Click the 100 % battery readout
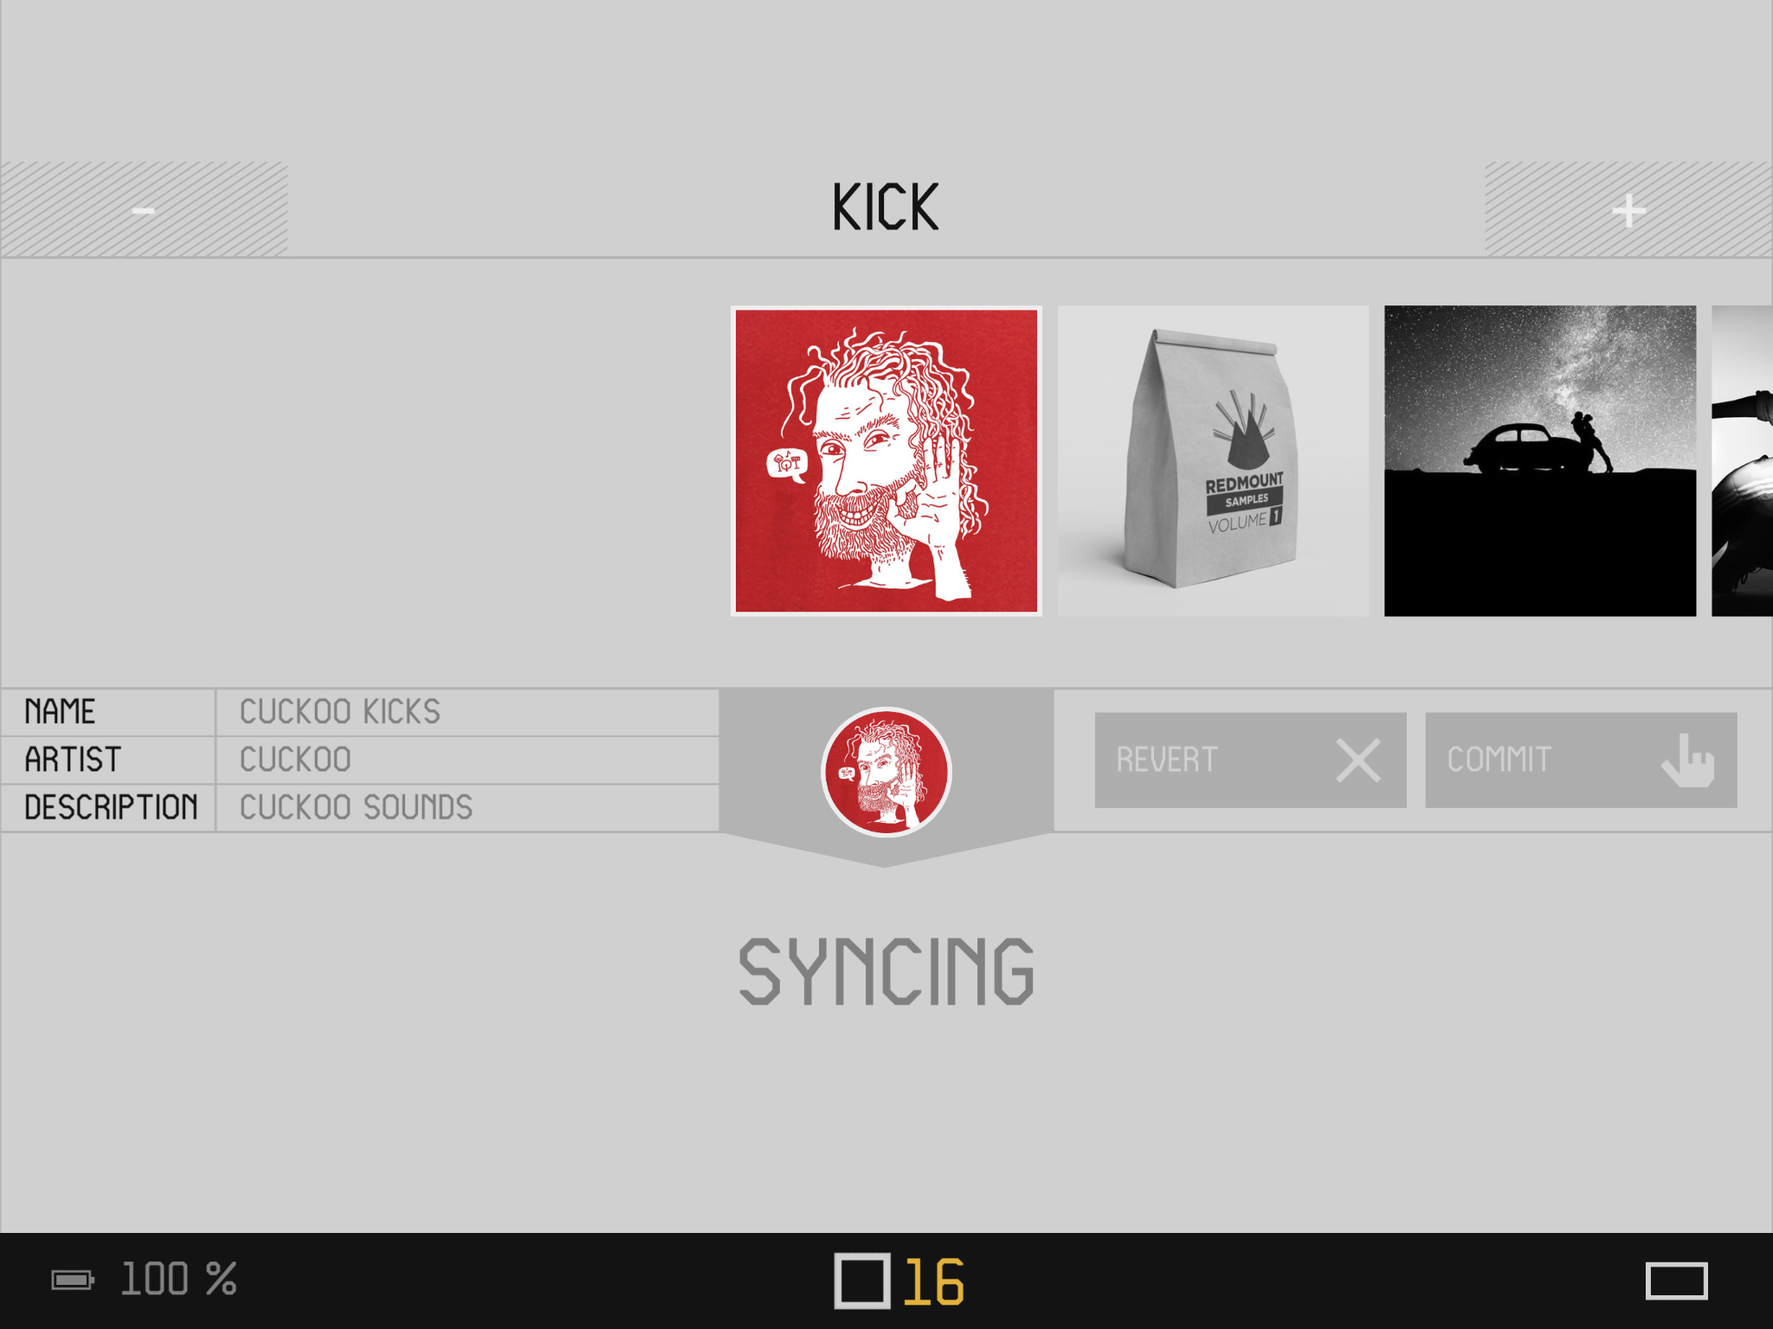 click(x=178, y=1279)
